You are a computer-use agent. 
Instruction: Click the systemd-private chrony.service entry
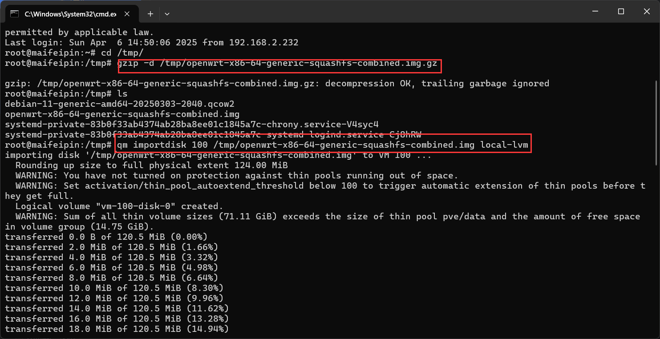pyautogui.click(x=192, y=124)
